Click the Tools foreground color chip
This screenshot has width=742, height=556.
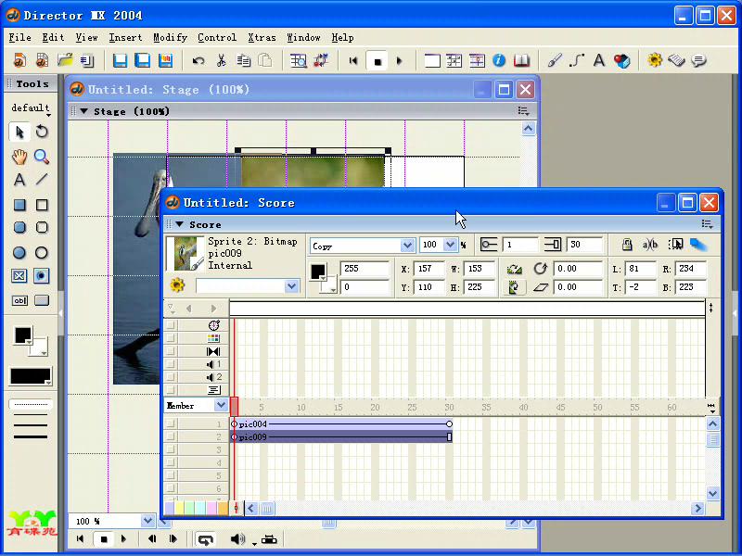click(x=22, y=335)
